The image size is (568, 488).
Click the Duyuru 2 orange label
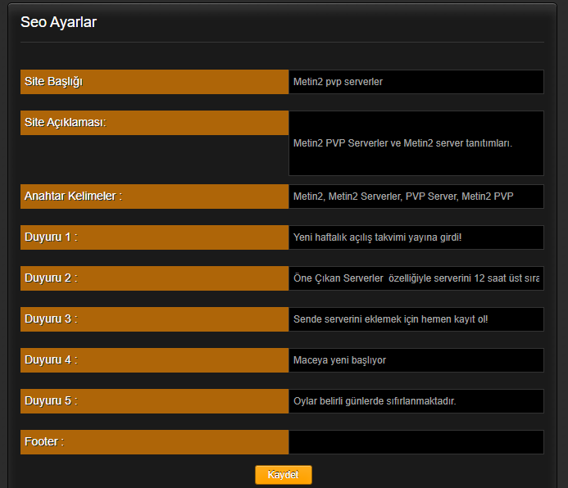click(155, 278)
